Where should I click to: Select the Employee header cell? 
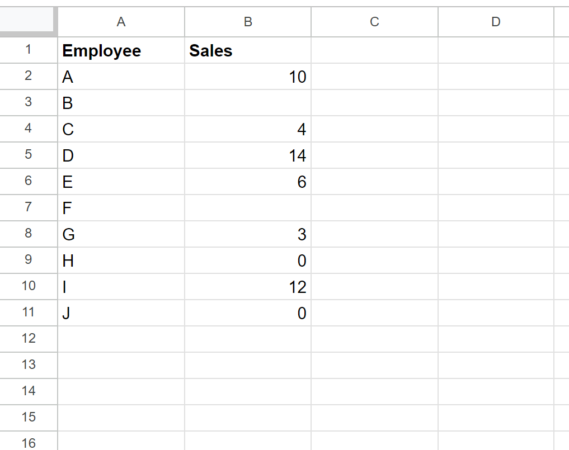(121, 50)
